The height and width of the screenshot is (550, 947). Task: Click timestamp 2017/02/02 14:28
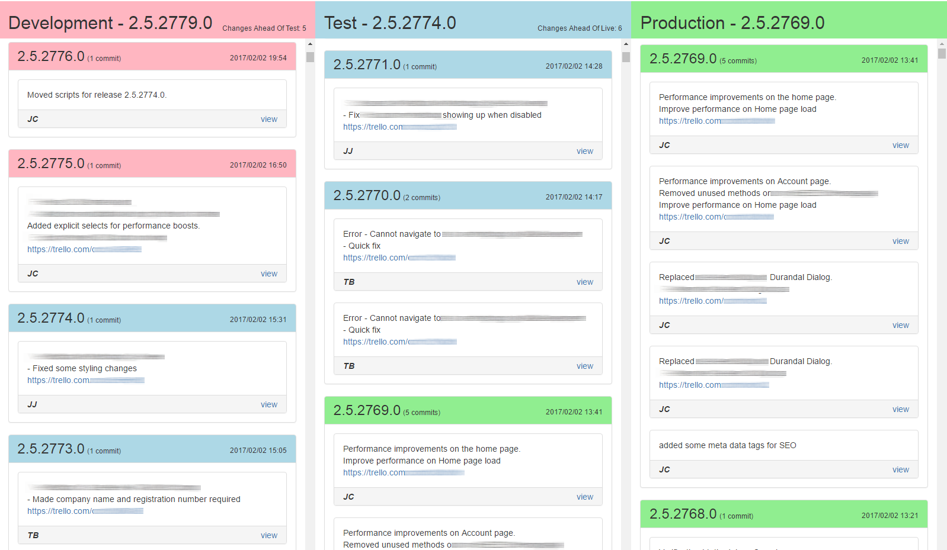tap(574, 66)
